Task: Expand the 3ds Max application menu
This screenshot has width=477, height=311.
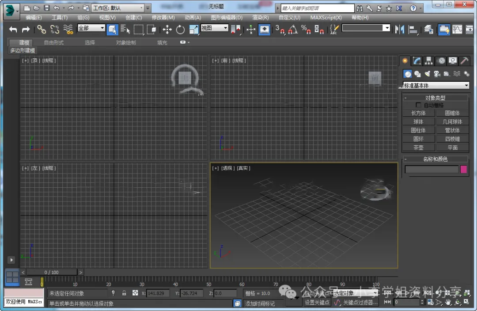Action: point(11,11)
